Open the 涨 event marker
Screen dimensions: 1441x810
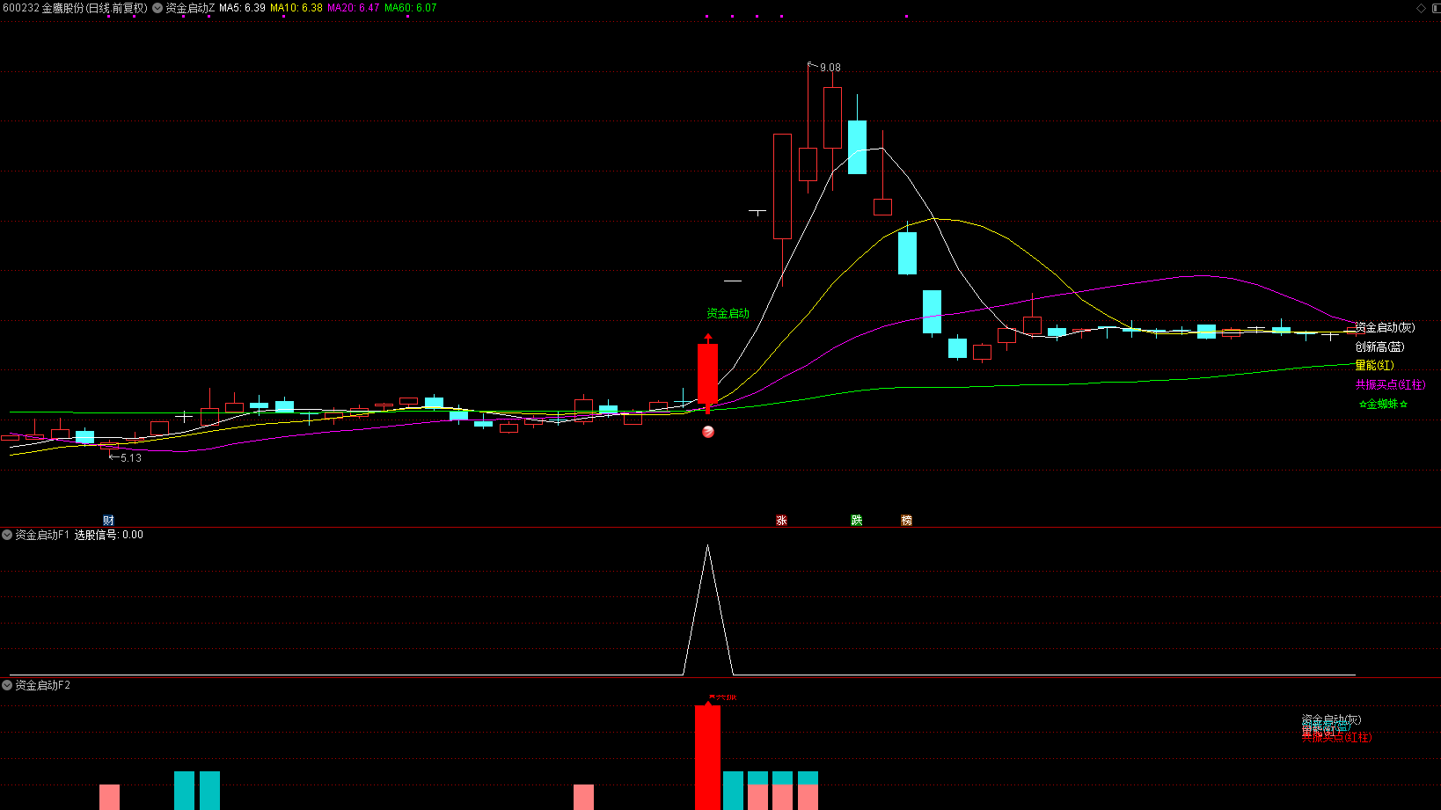[x=781, y=521]
